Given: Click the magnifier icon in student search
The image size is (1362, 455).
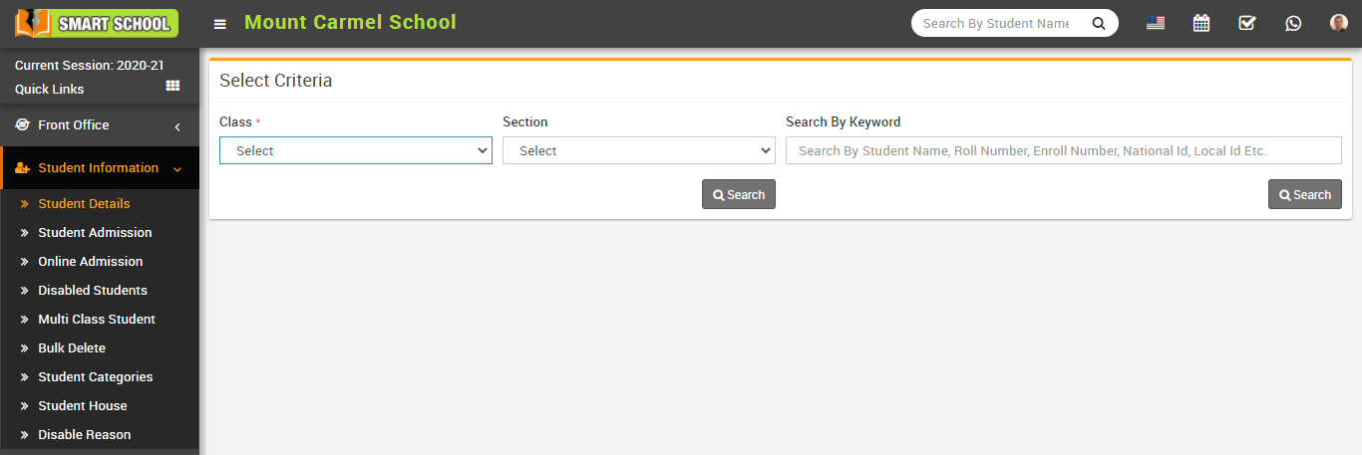Looking at the screenshot, I should click(x=1099, y=24).
